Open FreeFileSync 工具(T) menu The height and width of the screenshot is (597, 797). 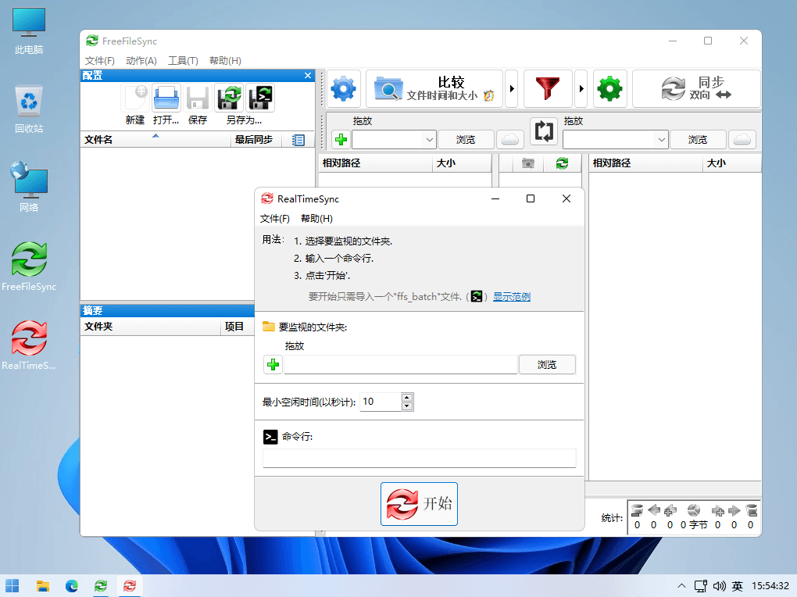pyautogui.click(x=183, y=60)
